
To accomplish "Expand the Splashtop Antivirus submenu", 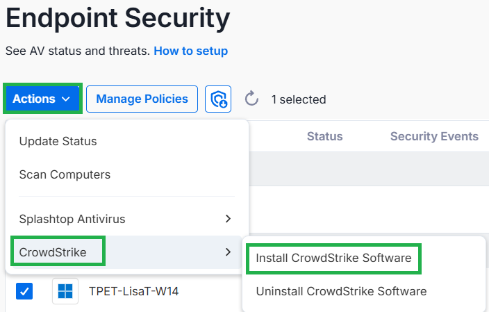I will [x=126, y=219].
